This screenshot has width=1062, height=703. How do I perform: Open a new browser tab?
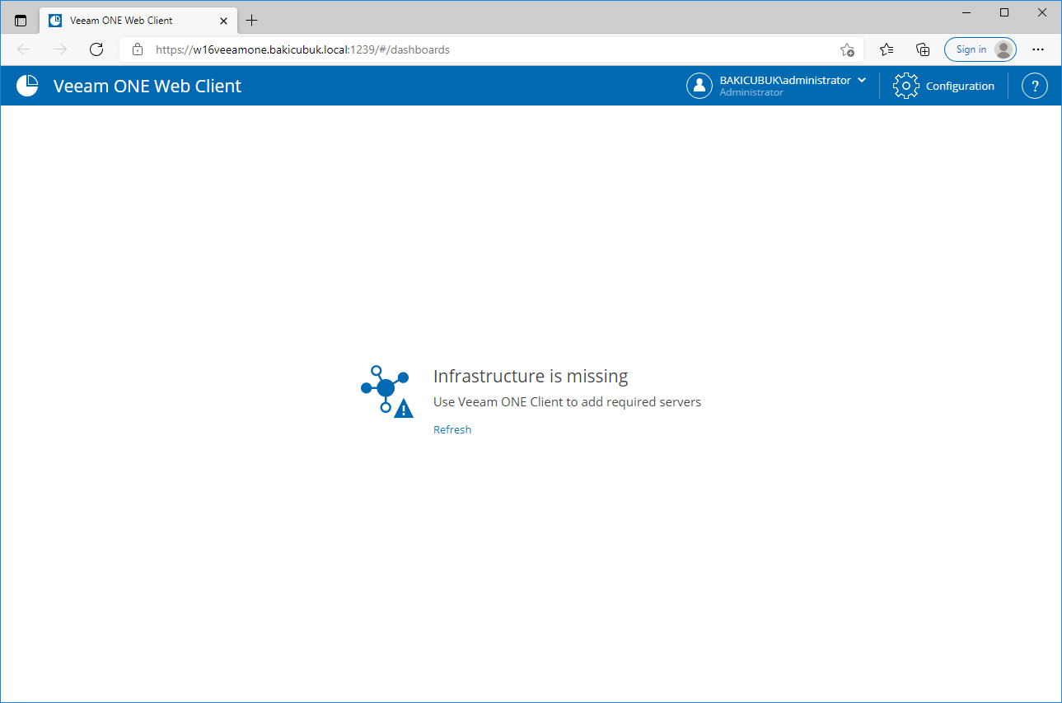pyautogui.click(x=252, y=20)
